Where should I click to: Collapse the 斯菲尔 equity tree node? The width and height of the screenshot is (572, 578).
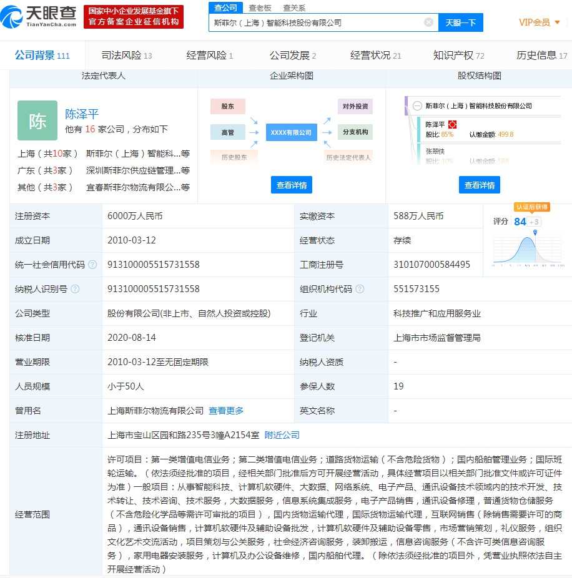417,105
